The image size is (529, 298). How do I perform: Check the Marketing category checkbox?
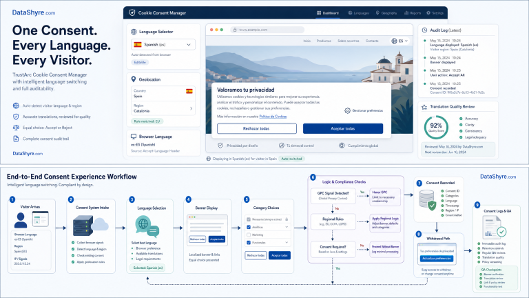tap(249, 235)
